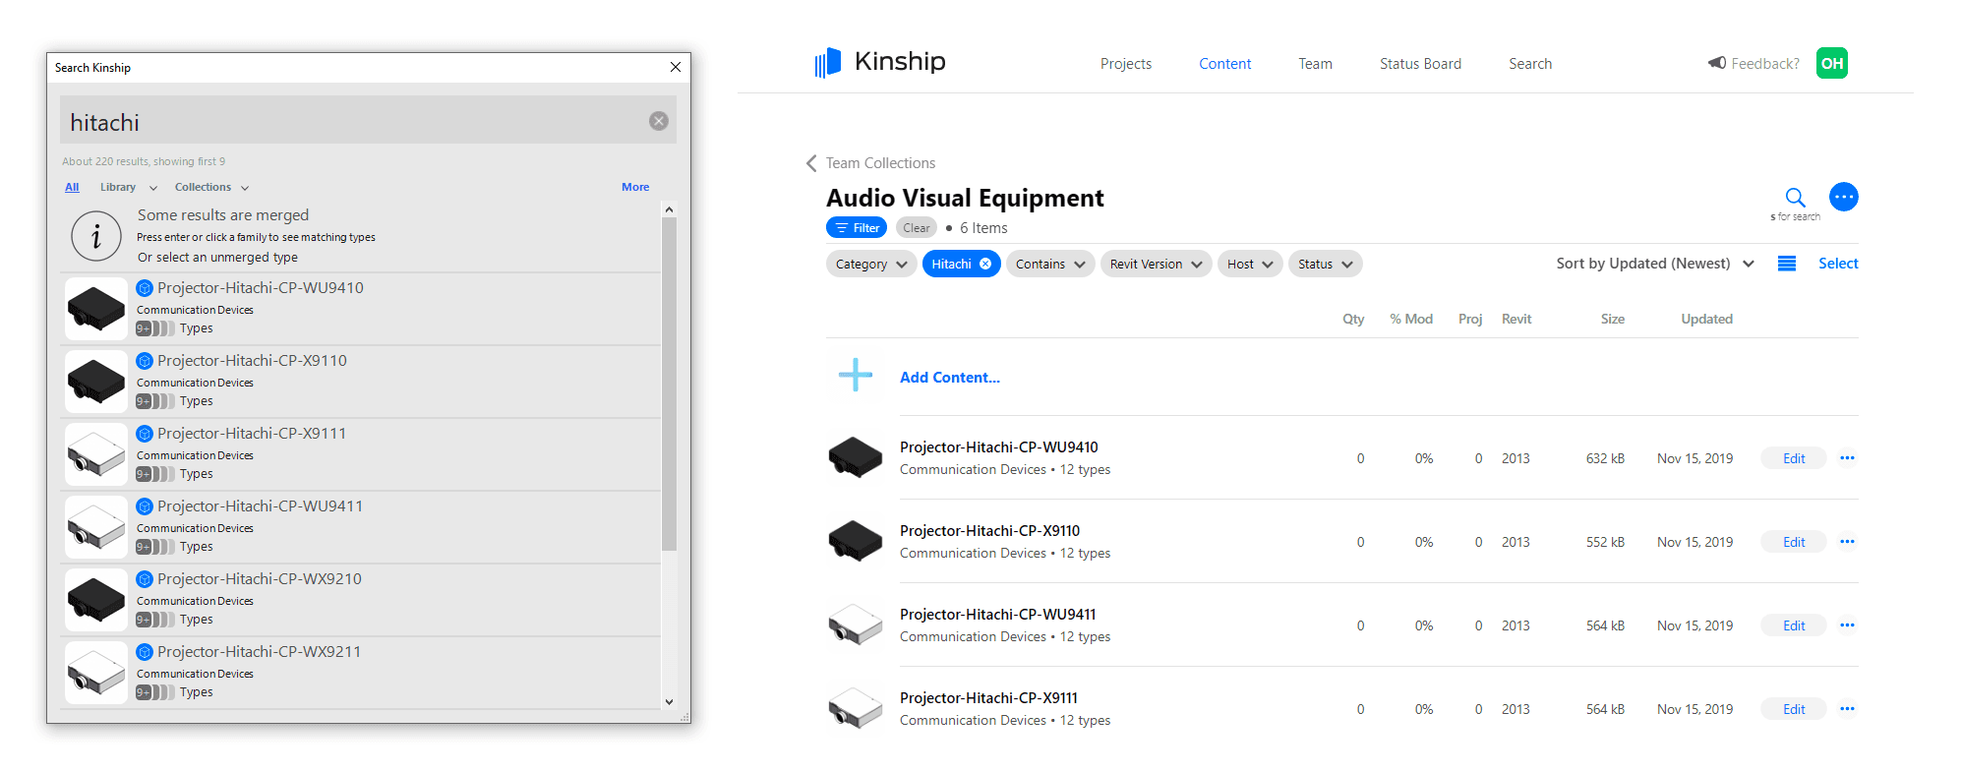The width and height of the screenshot is (1961, 773).
Task: Click the family icon beside Projector-Hitachi-CP-WX9211 in search
Action: coord(145,652)
